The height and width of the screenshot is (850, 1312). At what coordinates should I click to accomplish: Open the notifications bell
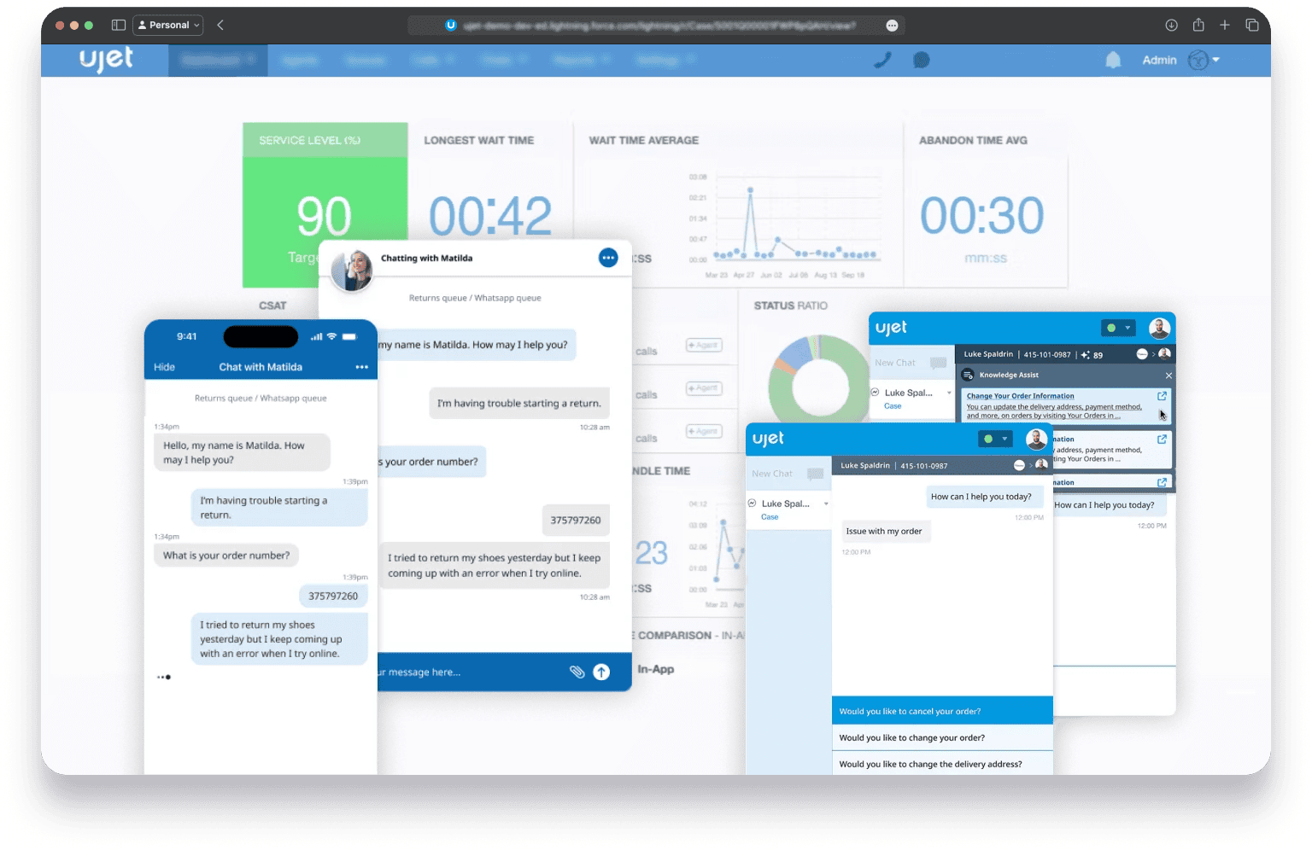(x=1112, y=60)
